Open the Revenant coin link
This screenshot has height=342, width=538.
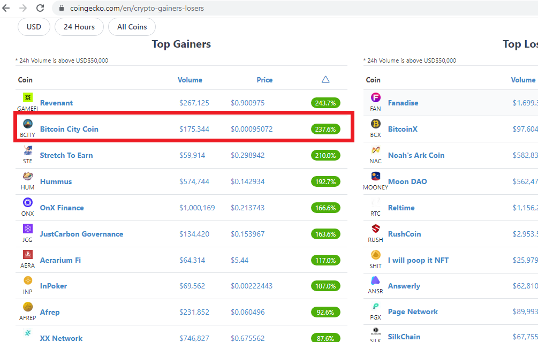(56, 103)
